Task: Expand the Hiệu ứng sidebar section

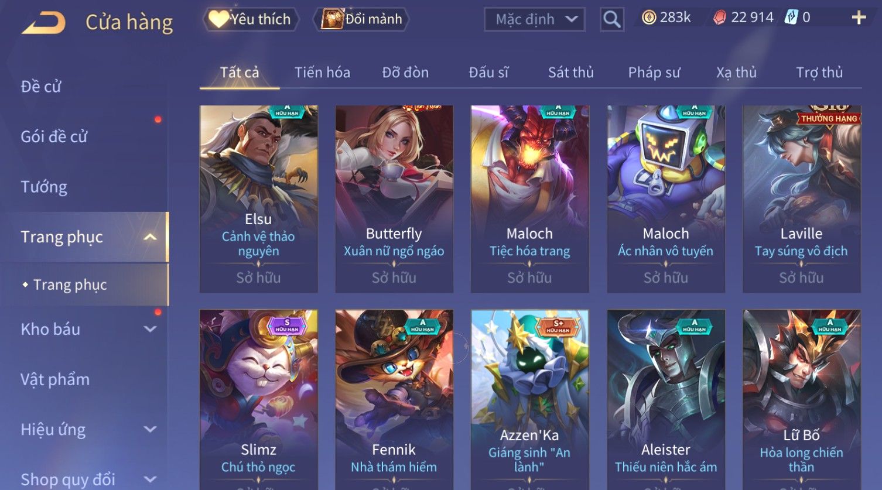Action: (x=150, y=429)
